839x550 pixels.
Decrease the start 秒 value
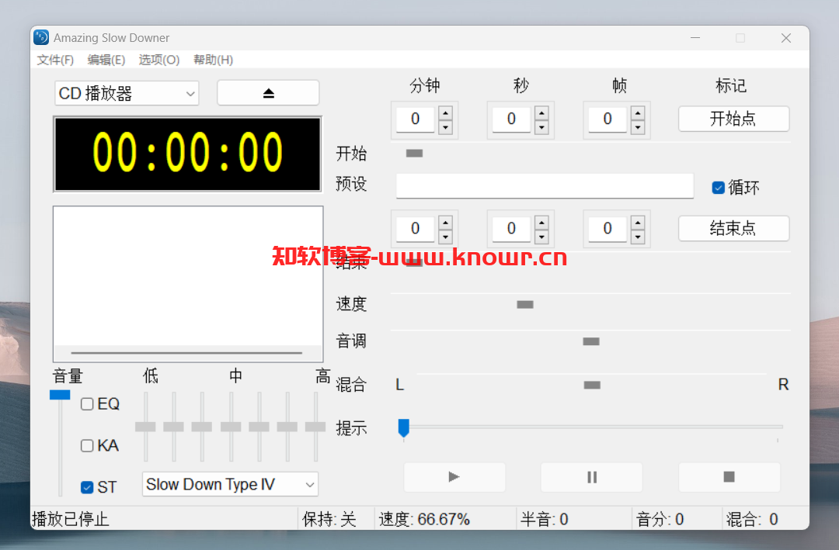click(x=541, y=127)
